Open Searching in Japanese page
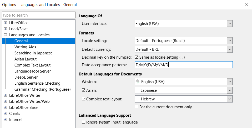The height and width of the screenshot is (128, 252). tap(33, 53)
